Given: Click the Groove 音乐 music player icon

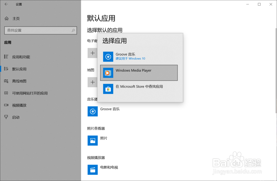Looking at the screenshot, I should pyautogui.click(x=93, y=111).
